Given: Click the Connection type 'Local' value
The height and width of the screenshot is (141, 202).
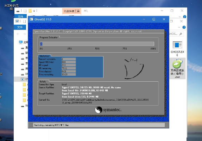Looking at the screenshot, I should point(64,85).
